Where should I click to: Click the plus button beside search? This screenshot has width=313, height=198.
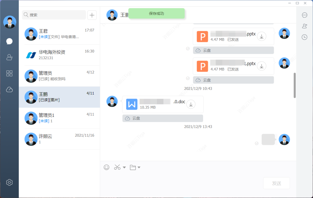tap(92, 15)
